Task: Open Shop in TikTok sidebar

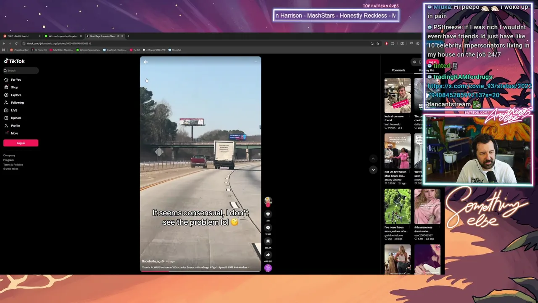Action: click(x=11, y=87)
